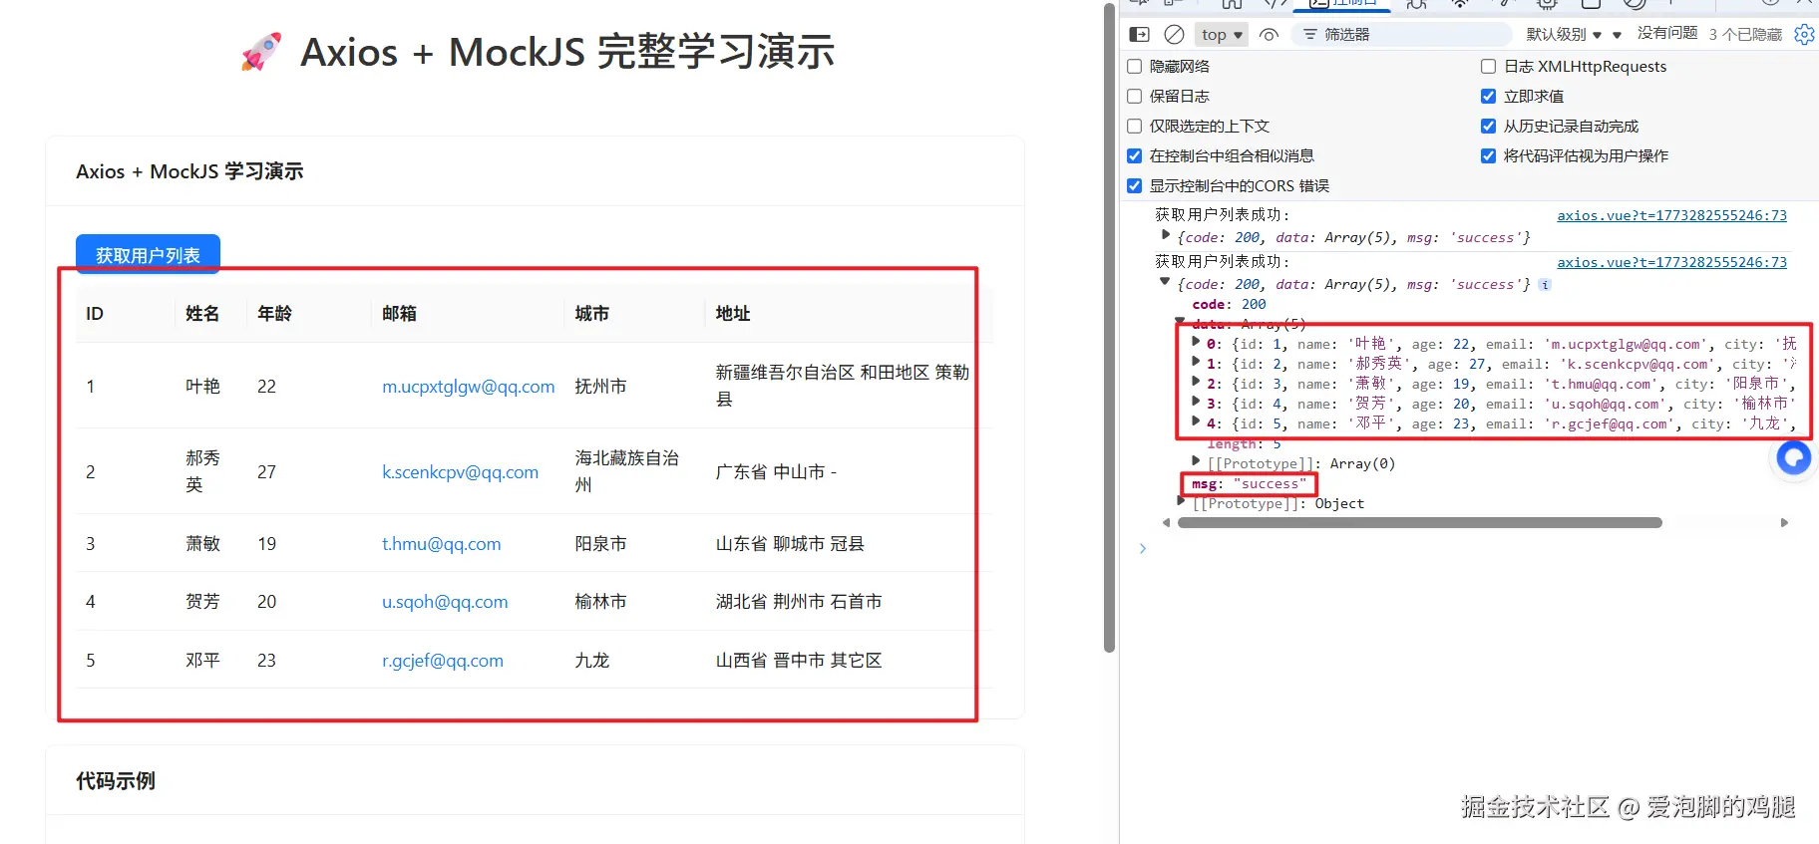This screenshot has width=1819, height=844.
Task: Collapse the expanded response object in second log
Action: (1165, 282)
